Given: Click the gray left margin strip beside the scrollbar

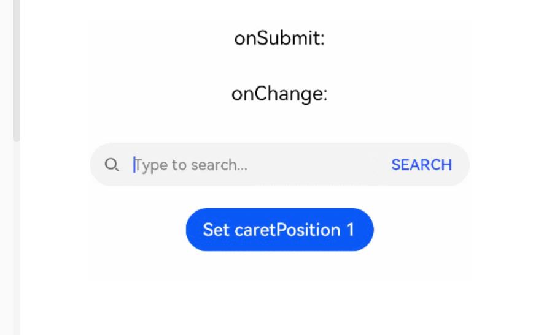Looking at the screenshot, I should pos(6,168).
